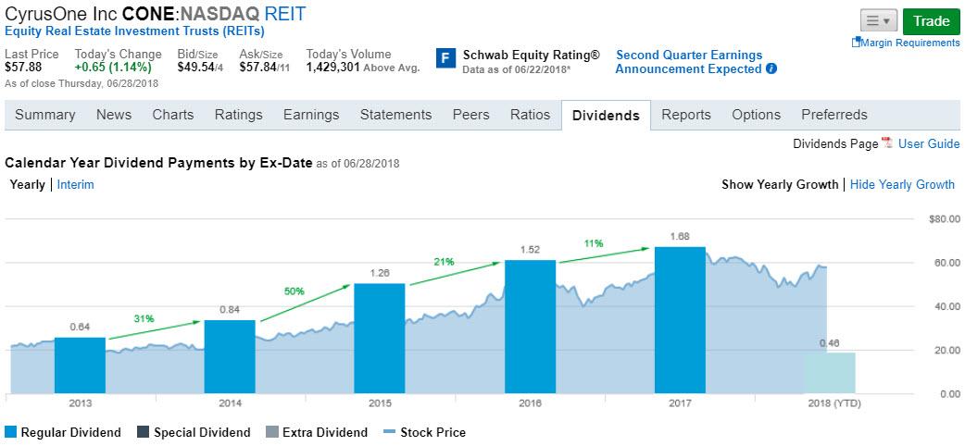Show Yearly Growth on the chart

780,184
